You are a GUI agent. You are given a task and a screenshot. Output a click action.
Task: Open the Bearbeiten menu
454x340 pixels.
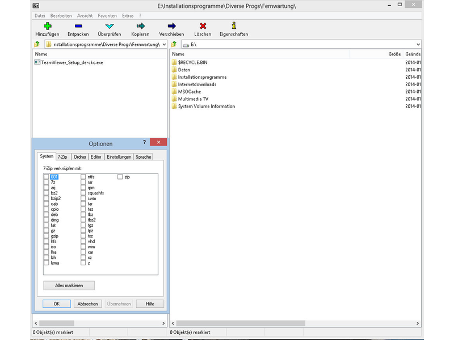point(61,16)
